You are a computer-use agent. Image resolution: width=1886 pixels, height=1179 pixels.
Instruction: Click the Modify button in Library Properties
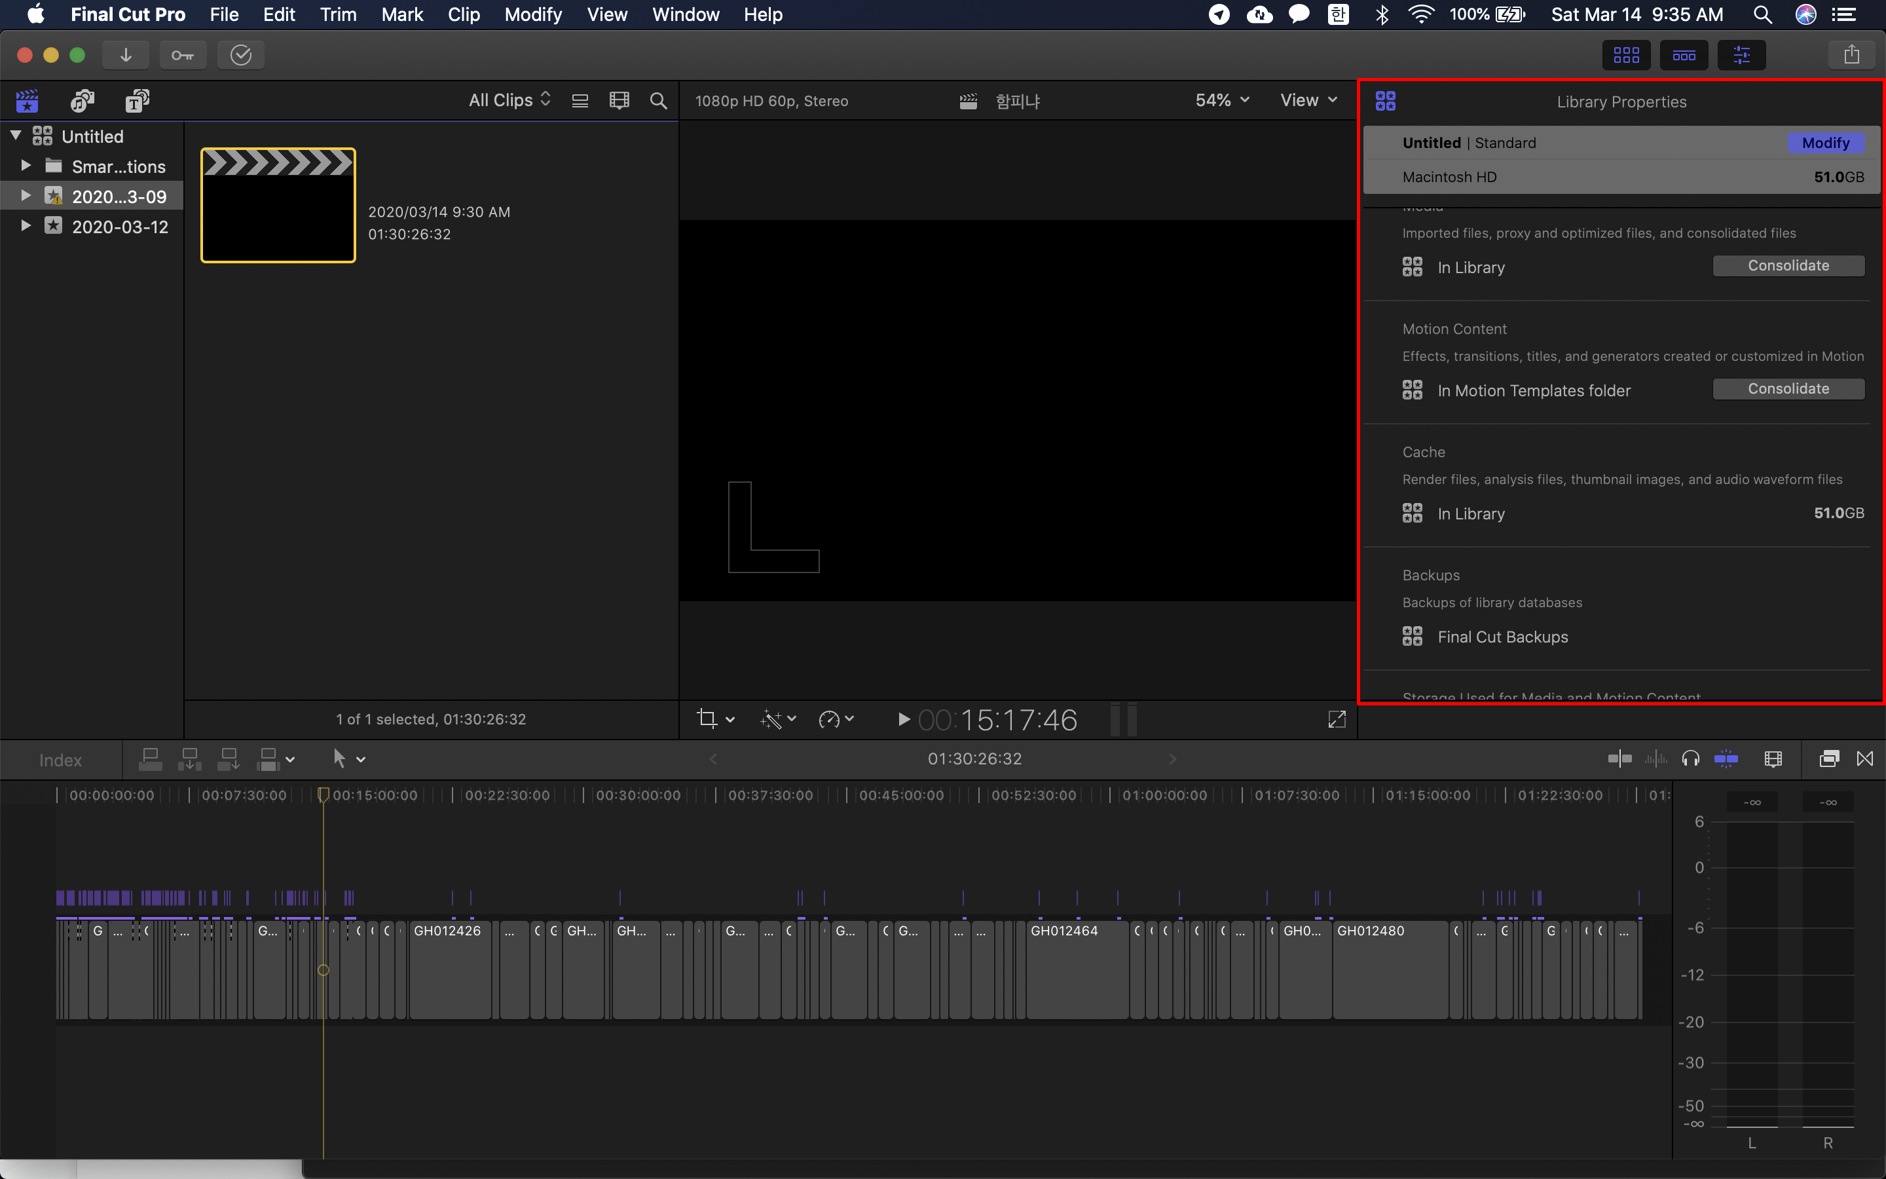(x=1824, y=143)
